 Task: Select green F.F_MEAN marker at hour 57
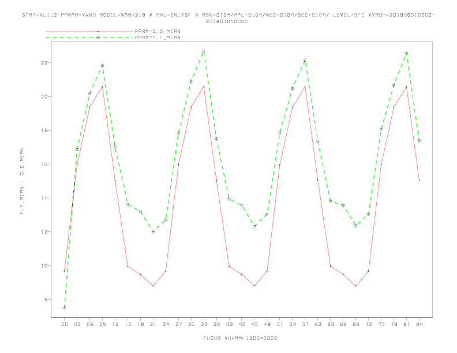[305, 61]
